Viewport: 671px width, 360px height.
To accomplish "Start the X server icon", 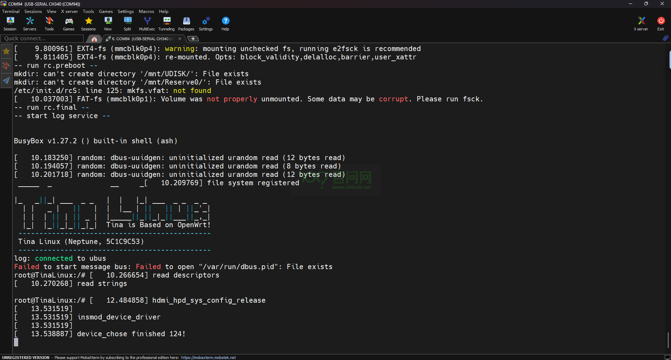I will click(641, 24).
